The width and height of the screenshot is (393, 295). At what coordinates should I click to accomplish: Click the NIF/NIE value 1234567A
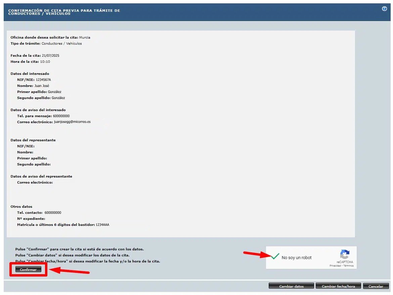point(43,80)
